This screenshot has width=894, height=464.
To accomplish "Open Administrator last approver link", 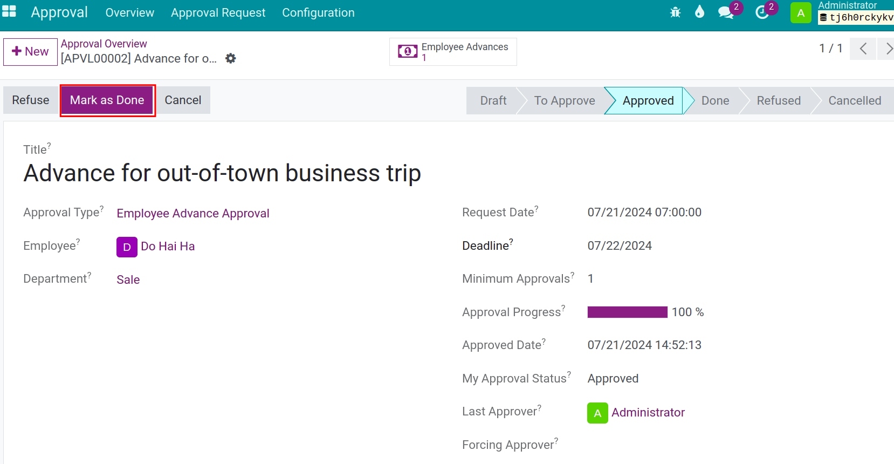I will tap(648, 413).
